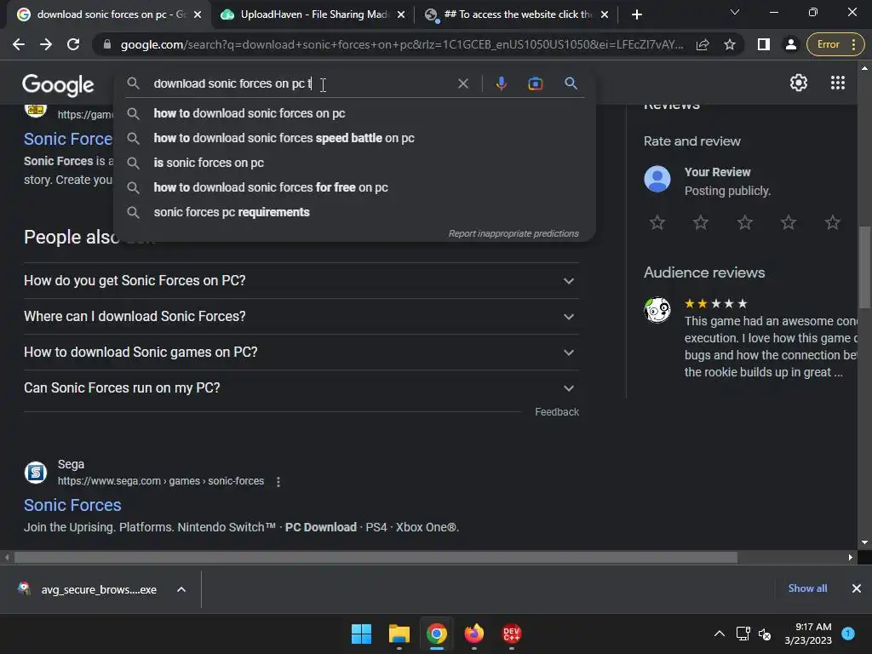Open the tab search chevron
The height and width of the screenshot is (654, 872).
735,12
